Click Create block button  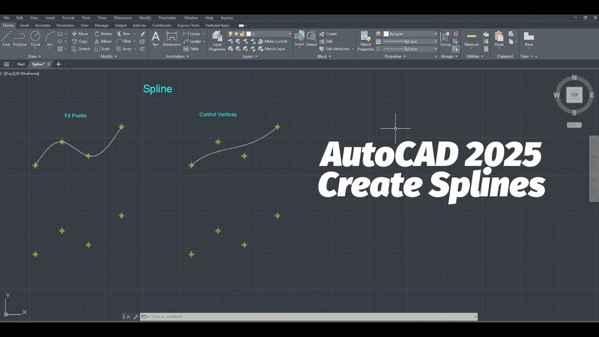(328, 34)
